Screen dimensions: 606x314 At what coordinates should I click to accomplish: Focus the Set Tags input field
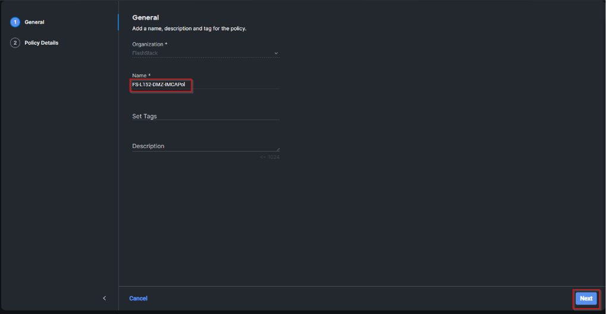pyautogui.click(x=205, y=116)
